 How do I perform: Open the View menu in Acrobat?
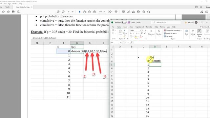pyautogui.click(x=5, y=4)
